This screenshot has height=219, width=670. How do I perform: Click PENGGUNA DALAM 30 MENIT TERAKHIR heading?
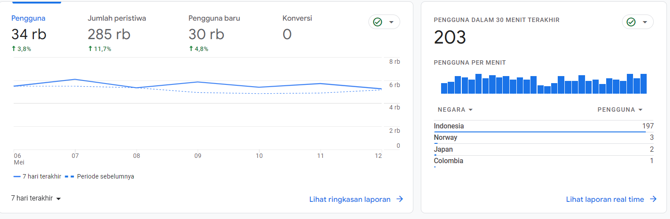click(497, 20)
